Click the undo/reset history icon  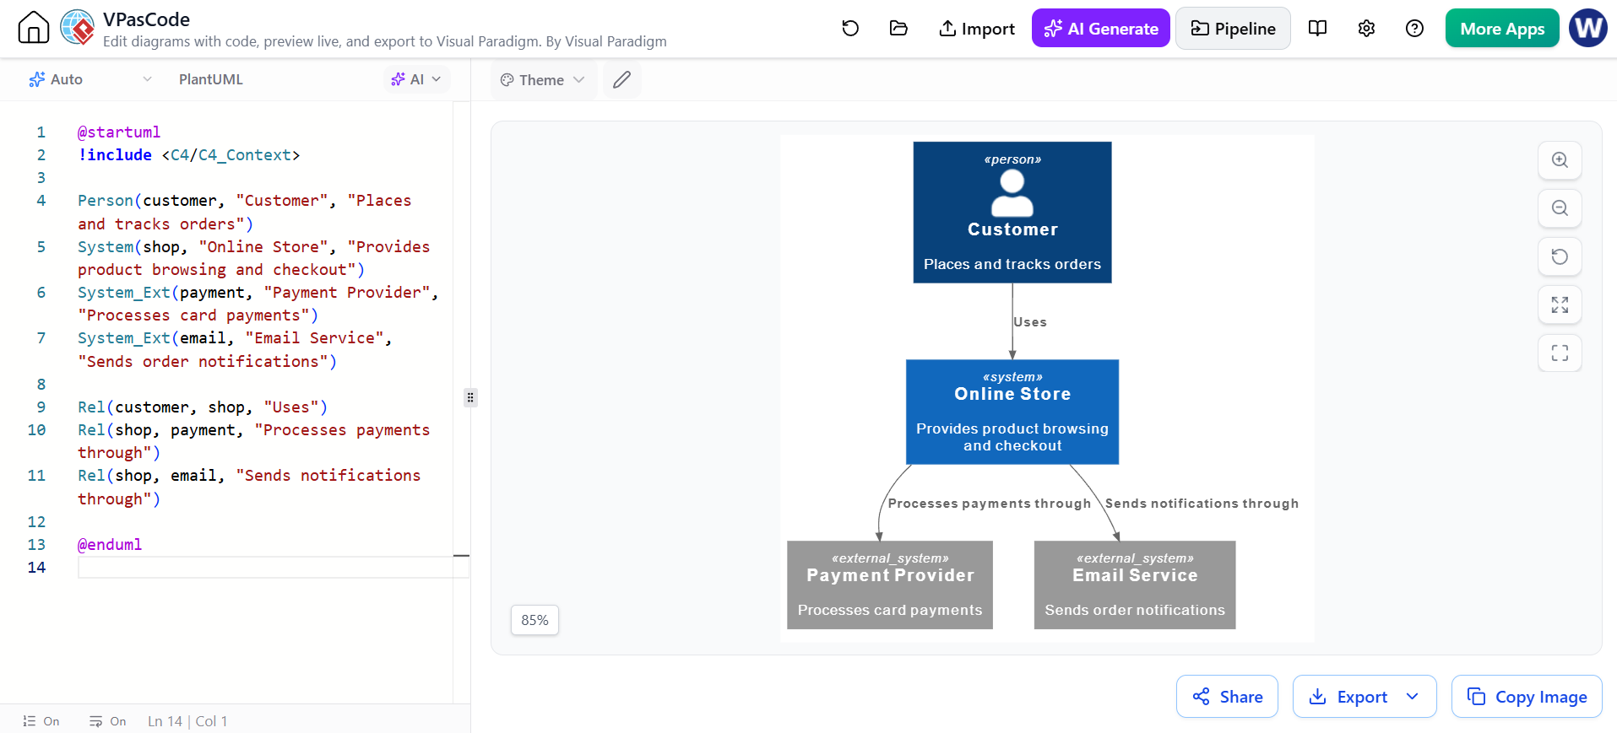click(850, 29)
